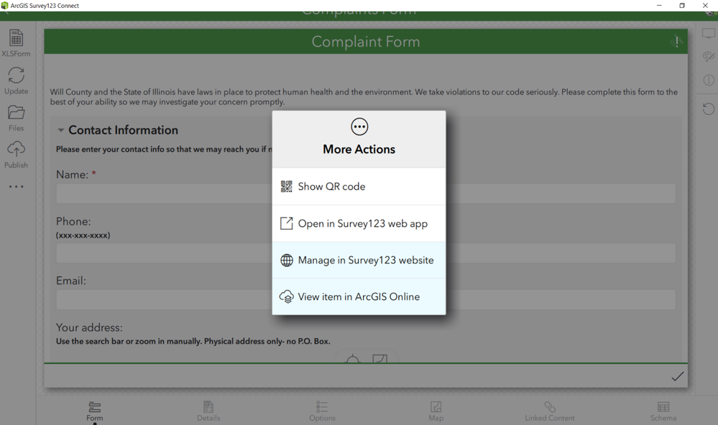Click the QR code icon in menu
The width and height of the screenshot is (718, 425).
286,187
